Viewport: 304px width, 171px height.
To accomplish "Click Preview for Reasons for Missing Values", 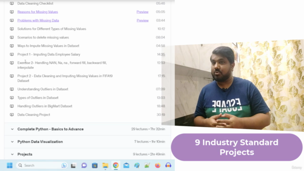I will point(142,12).
